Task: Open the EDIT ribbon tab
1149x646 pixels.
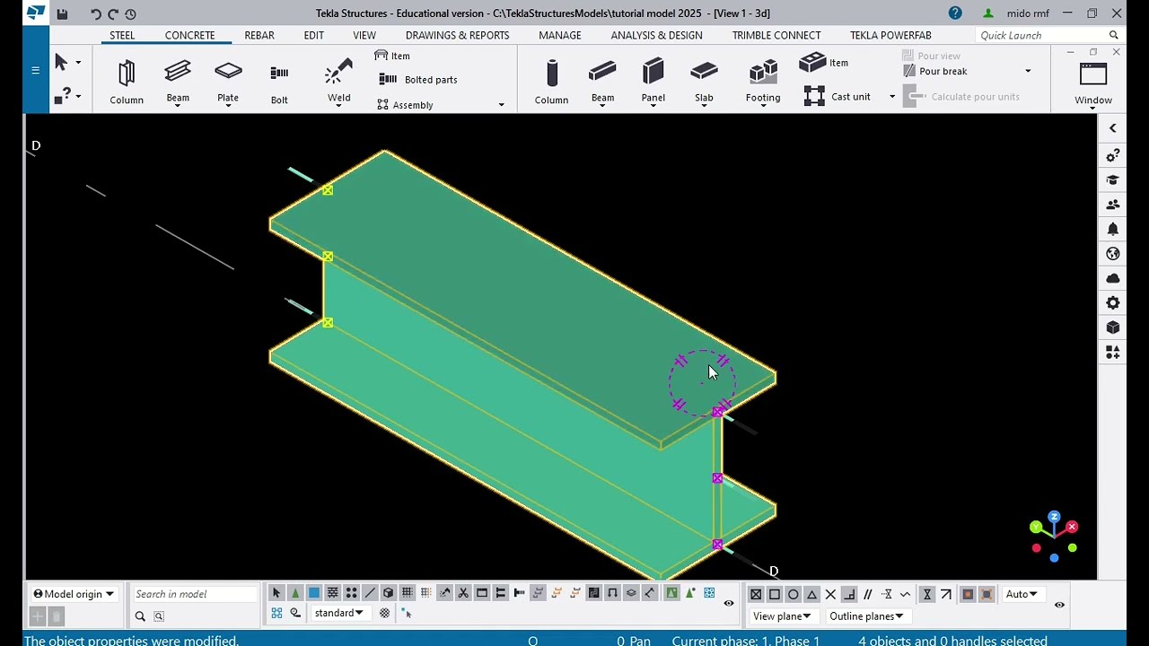Action: (313, 35)
